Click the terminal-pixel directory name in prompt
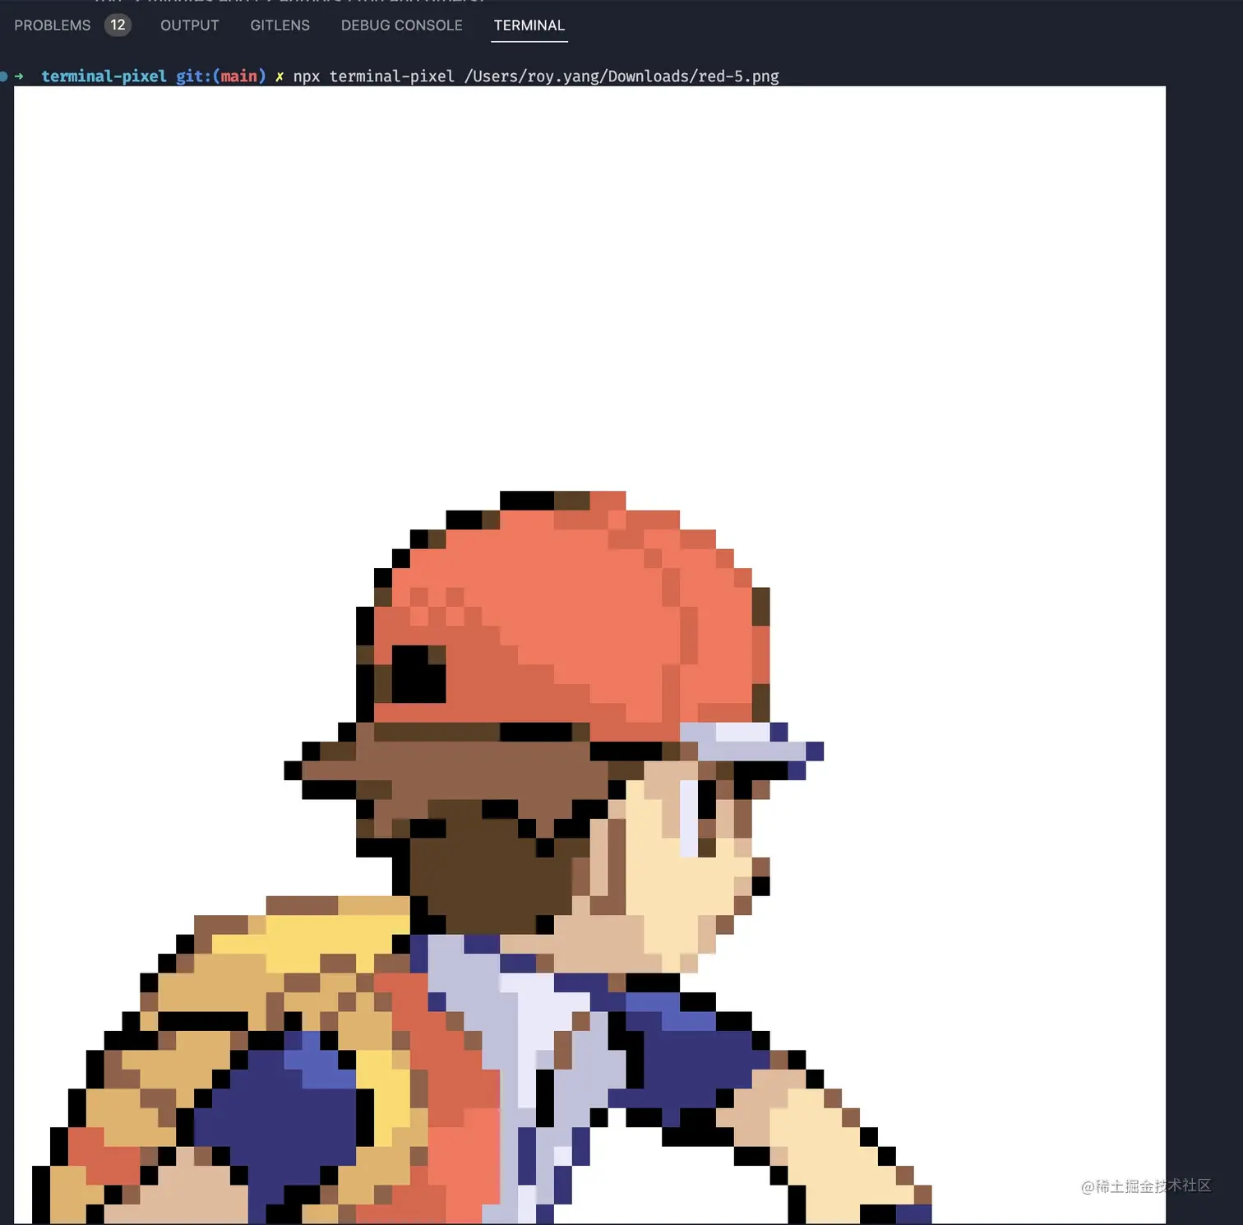Screen dimensions: 1243x1225 [x=104, y=76]
